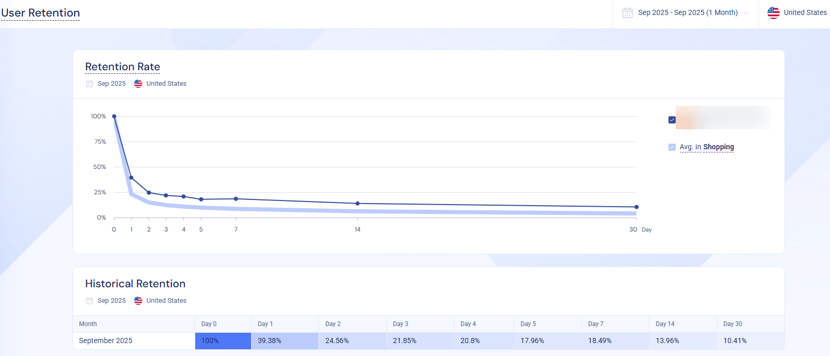Image resolution: width=830 pixels, height=356 pixels.
Task: Click the calendar icon under Historical Retention
Action: 89,300
